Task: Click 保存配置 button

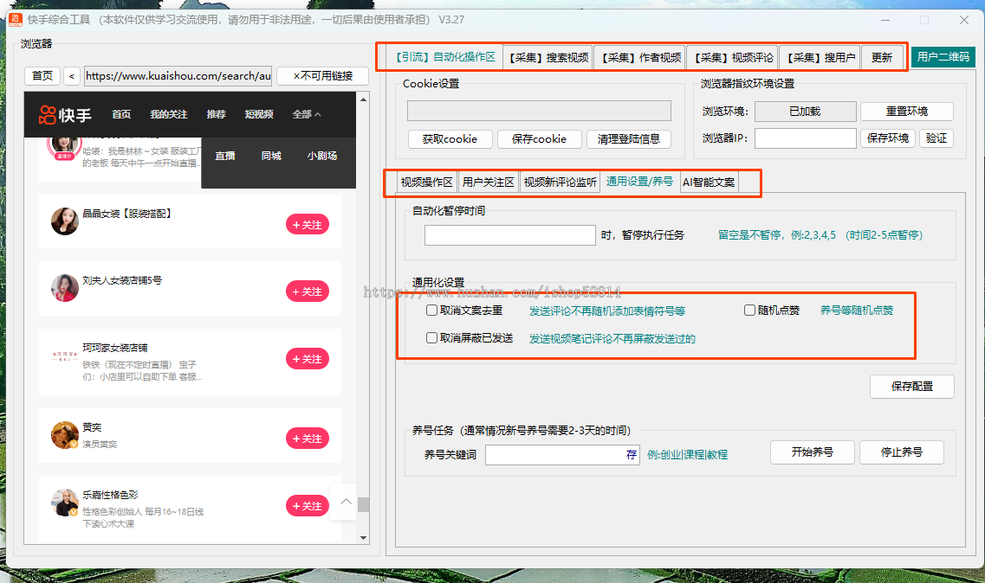Action: pos(912,387)
